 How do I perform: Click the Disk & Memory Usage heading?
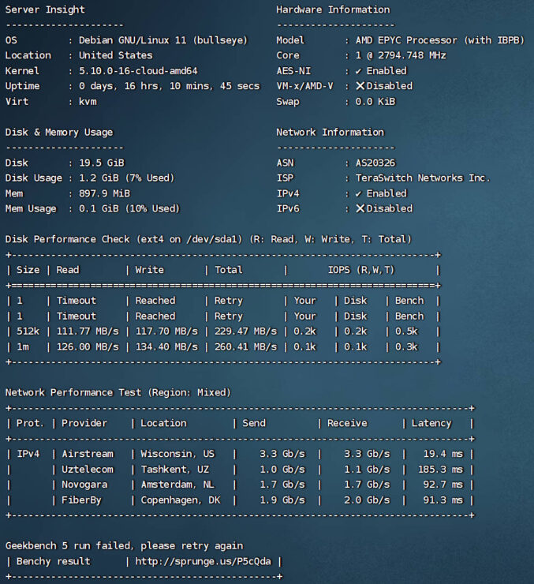click(x=59, y=133)
